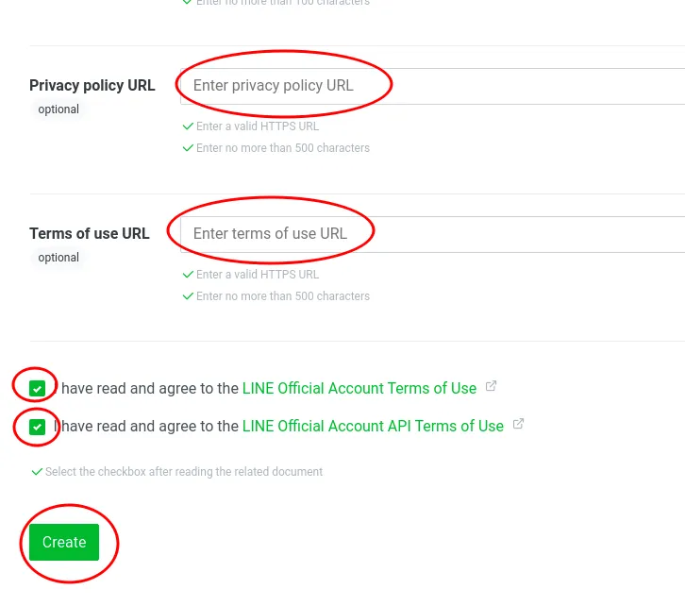Image resolution: width=685 pixels, height=606 pixels.
Task: Open LINE Official Account API Terms of Use link
Action: pos(373,426)
